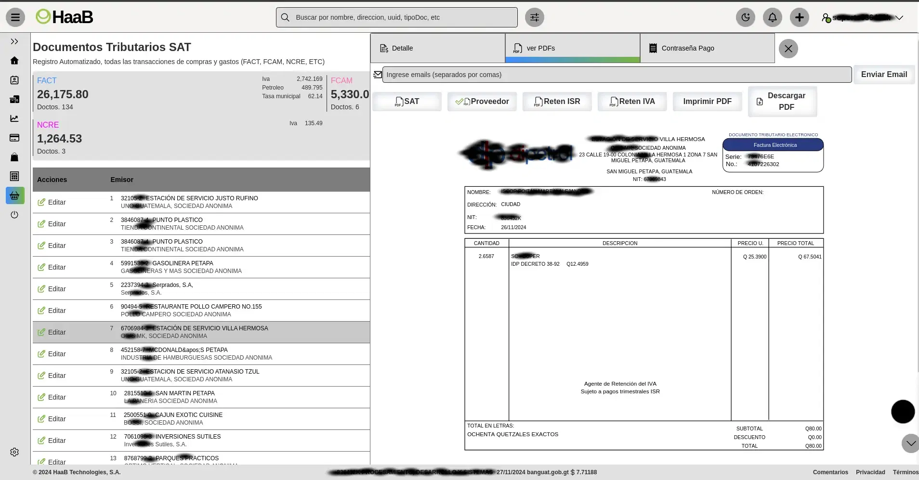Switch to the Detalle tab
919x480 pixels.
point(437,48)
